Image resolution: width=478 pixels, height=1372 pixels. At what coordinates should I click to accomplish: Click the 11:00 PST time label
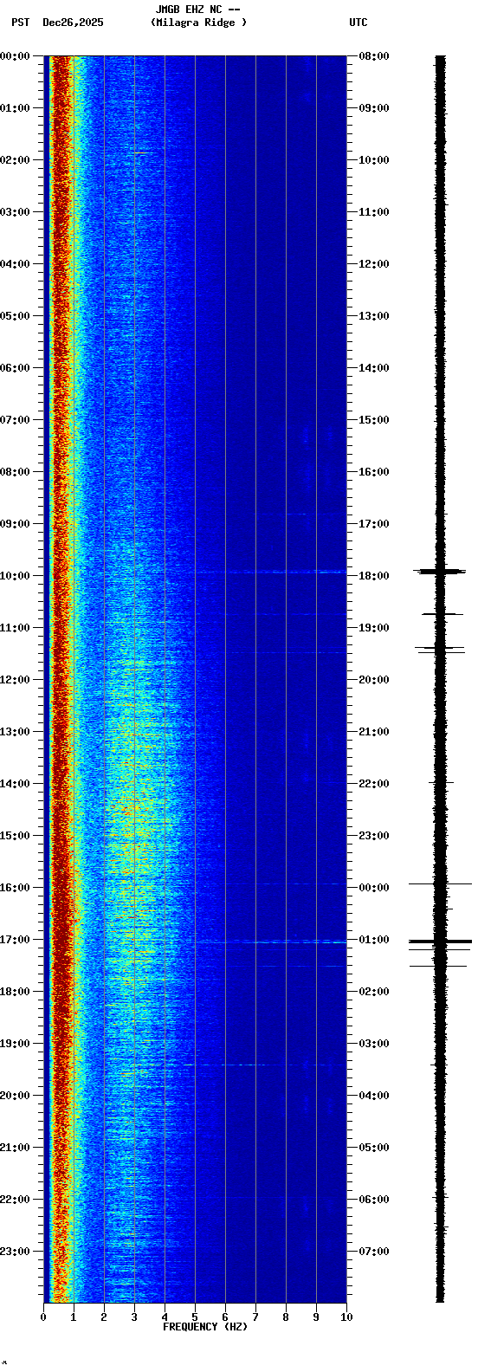coord(16,628)
